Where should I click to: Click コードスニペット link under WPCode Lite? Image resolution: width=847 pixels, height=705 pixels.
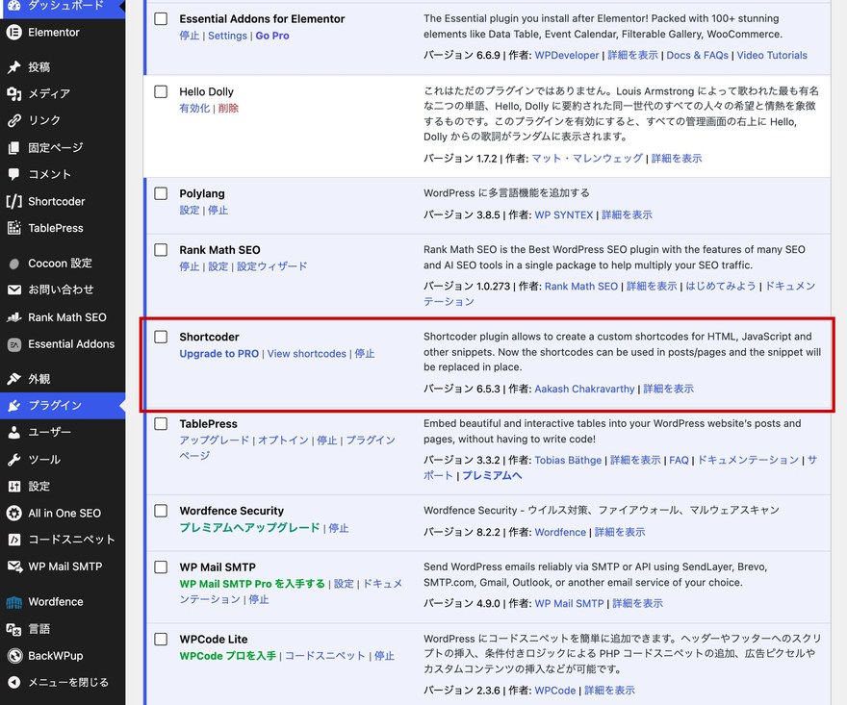pyautogui.click(x=325, y=656)
